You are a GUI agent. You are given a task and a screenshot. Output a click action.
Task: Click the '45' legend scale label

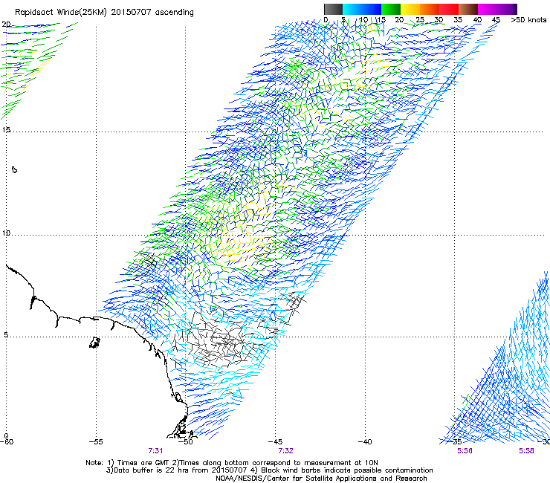click(x=496, y=20)
